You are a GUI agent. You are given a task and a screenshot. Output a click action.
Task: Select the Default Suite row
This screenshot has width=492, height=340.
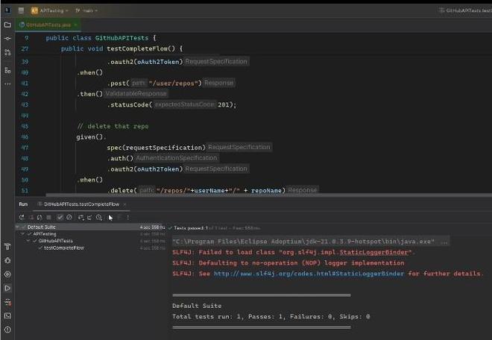point(91,227)
